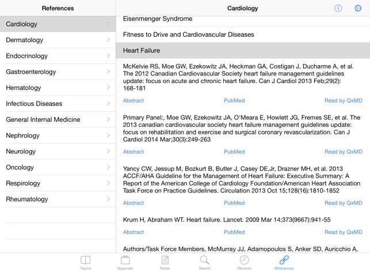Open the settings gear icon

pos(357,8)
